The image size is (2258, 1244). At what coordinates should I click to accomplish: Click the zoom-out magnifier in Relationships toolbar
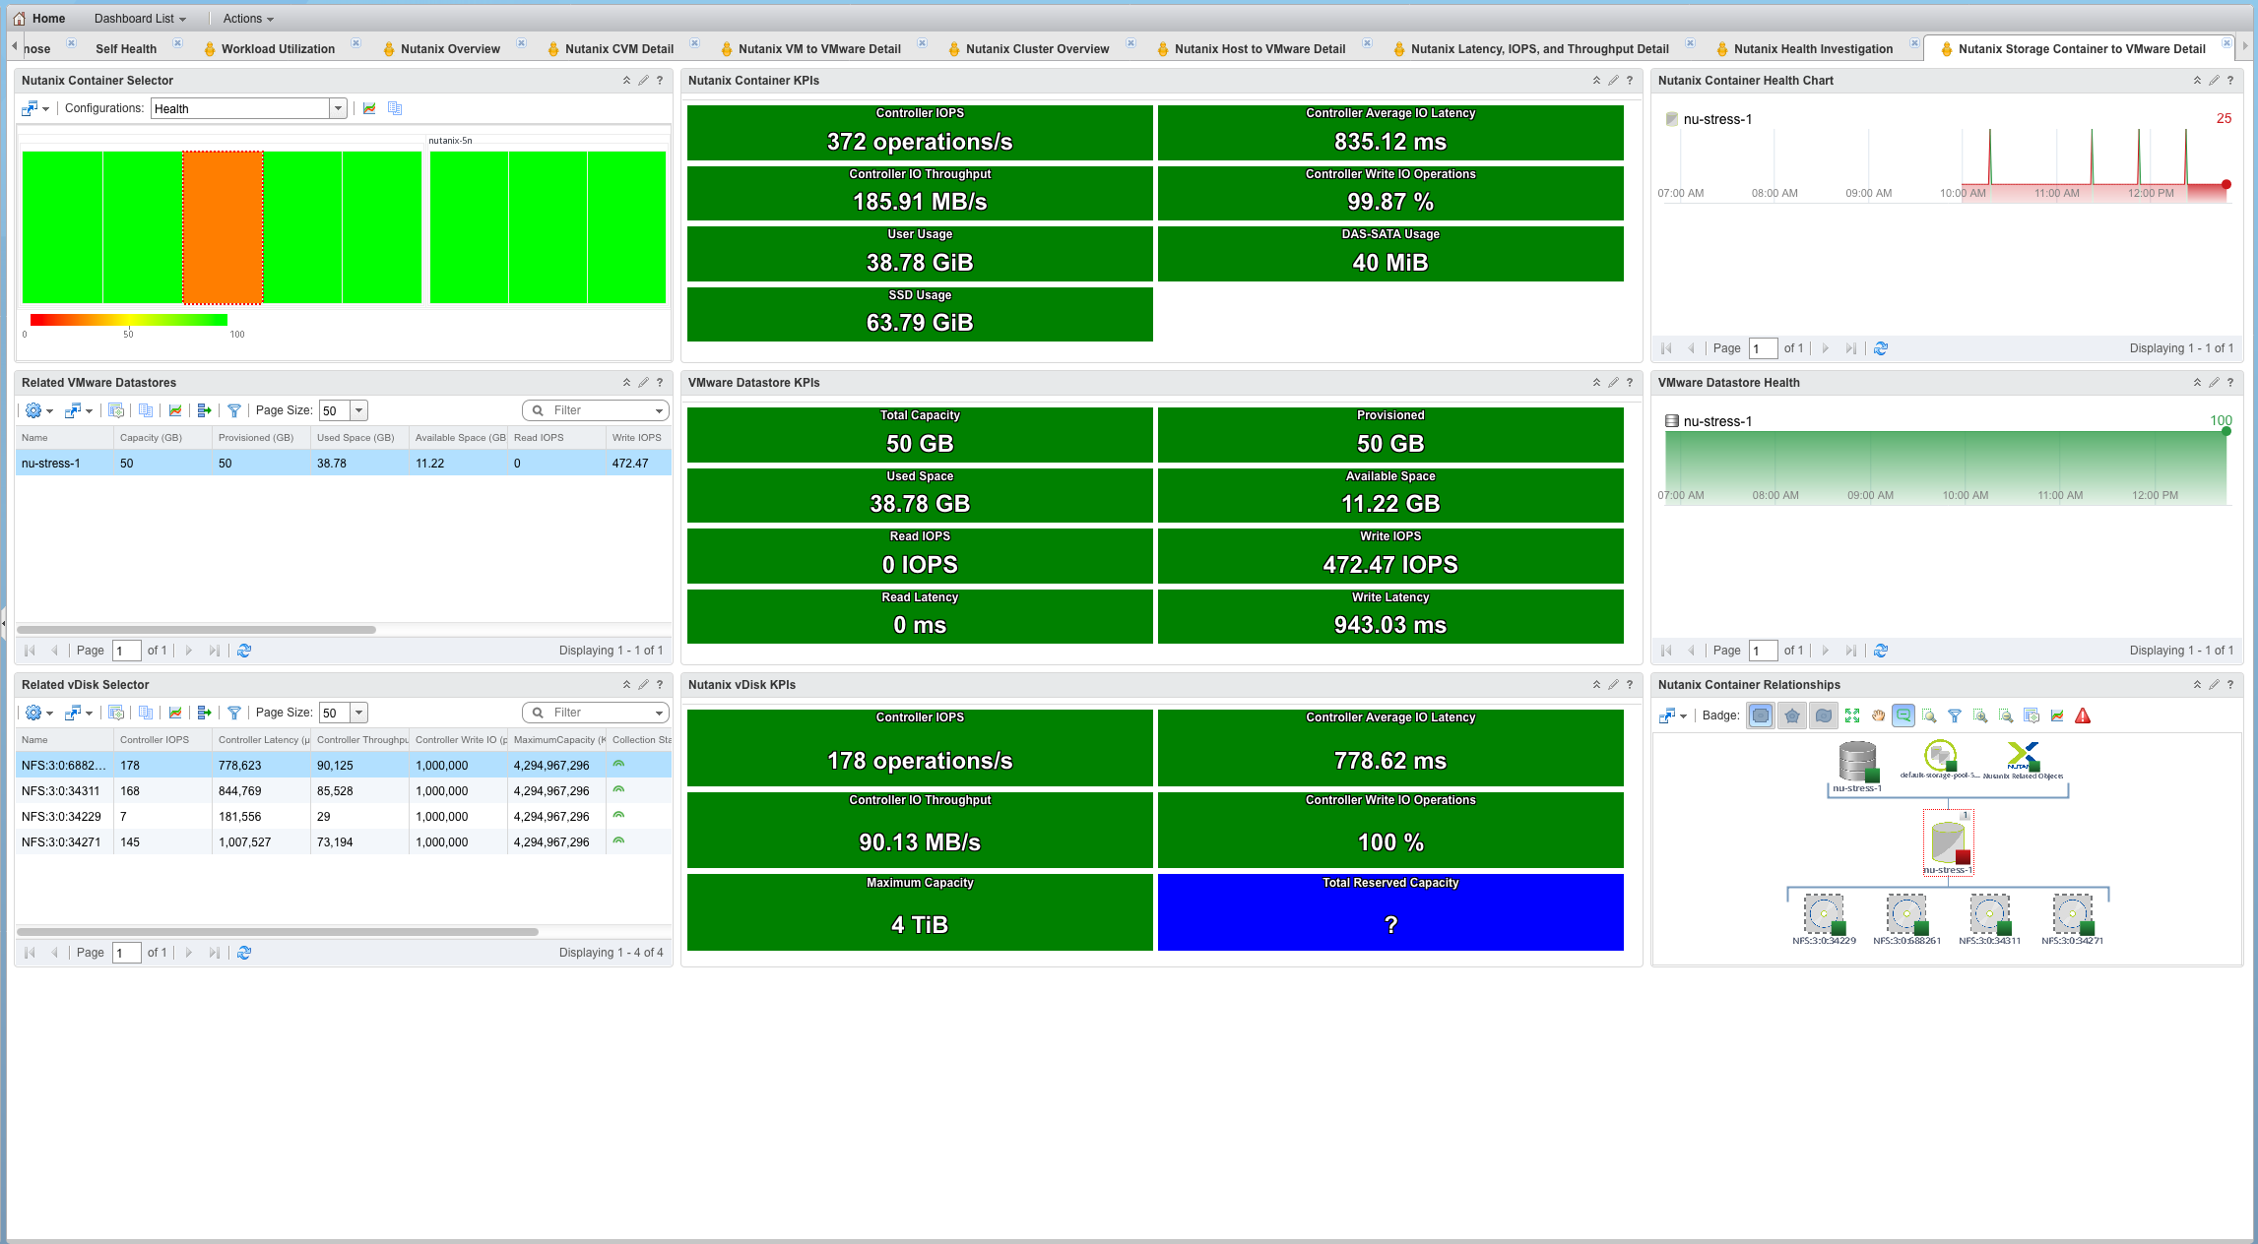[x=2006, y=715]
